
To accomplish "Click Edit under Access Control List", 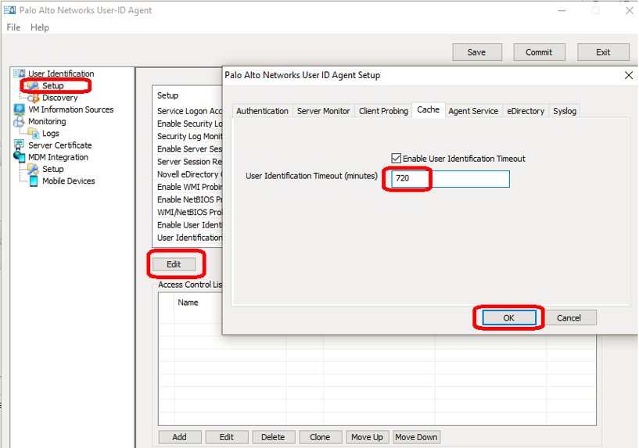I will pos(227,437).
